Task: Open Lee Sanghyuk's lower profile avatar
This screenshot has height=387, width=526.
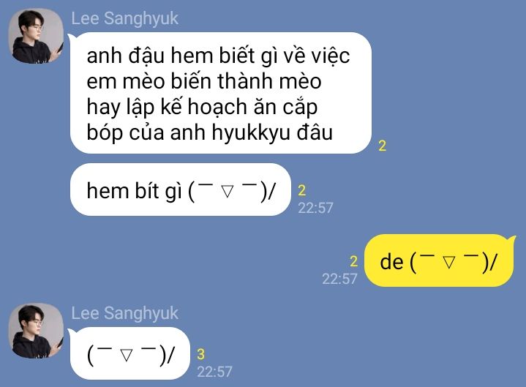Action: [36, 331]
